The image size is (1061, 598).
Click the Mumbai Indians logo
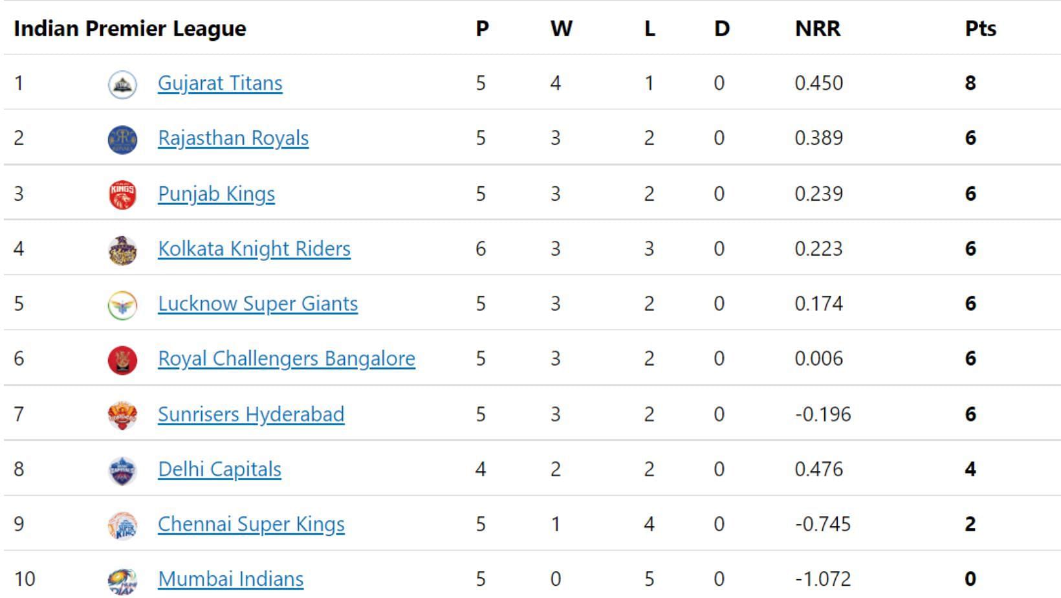(x=122, y=580)
